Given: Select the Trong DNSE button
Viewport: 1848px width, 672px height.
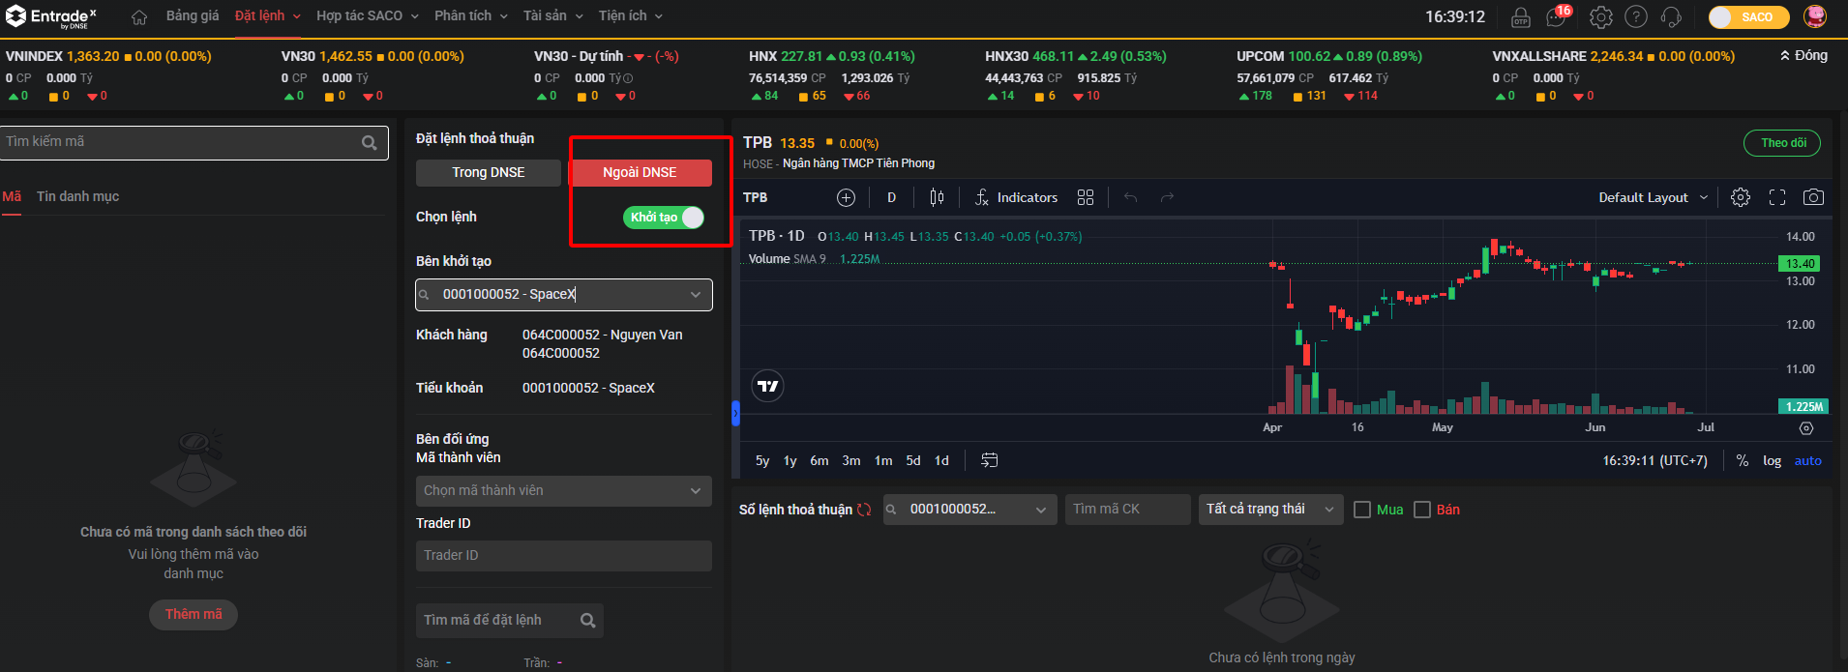Looking at the screenshot, I should [489, 172].
